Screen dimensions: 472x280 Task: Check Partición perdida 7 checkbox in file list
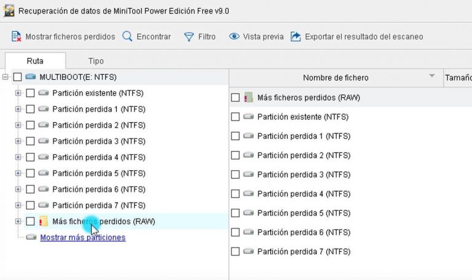[x=235, y=251]
